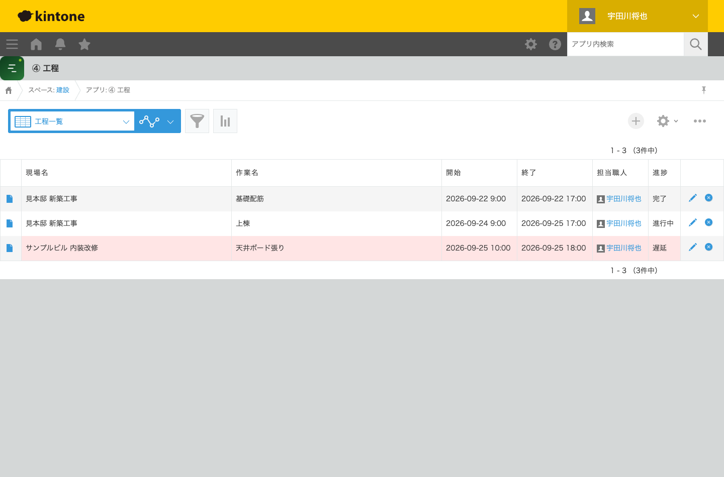The height and width of the screenshot is (477, 724).
Task: Open the 工程一覧 view dropdown
Action: pos(72,121)
